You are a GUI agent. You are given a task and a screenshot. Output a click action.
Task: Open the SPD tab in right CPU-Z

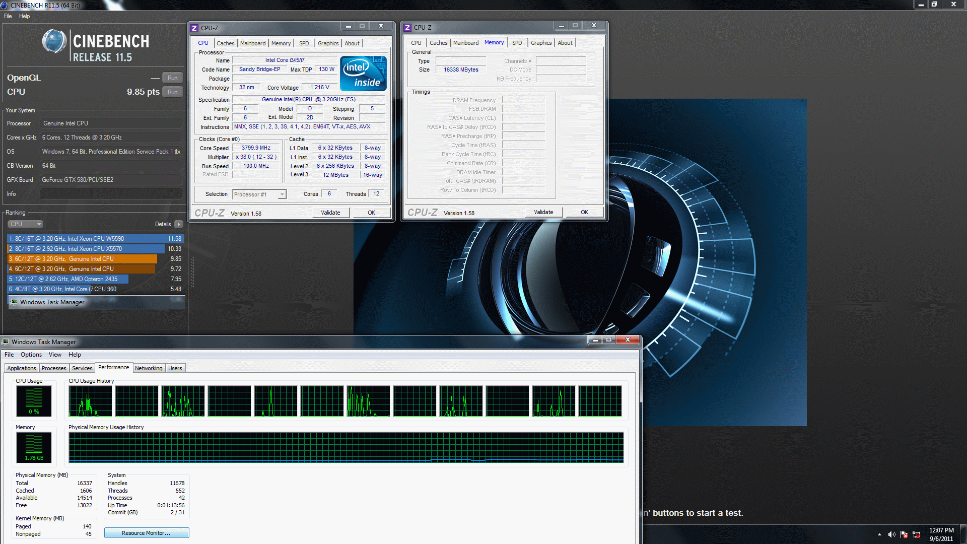[x=517, y=43]
